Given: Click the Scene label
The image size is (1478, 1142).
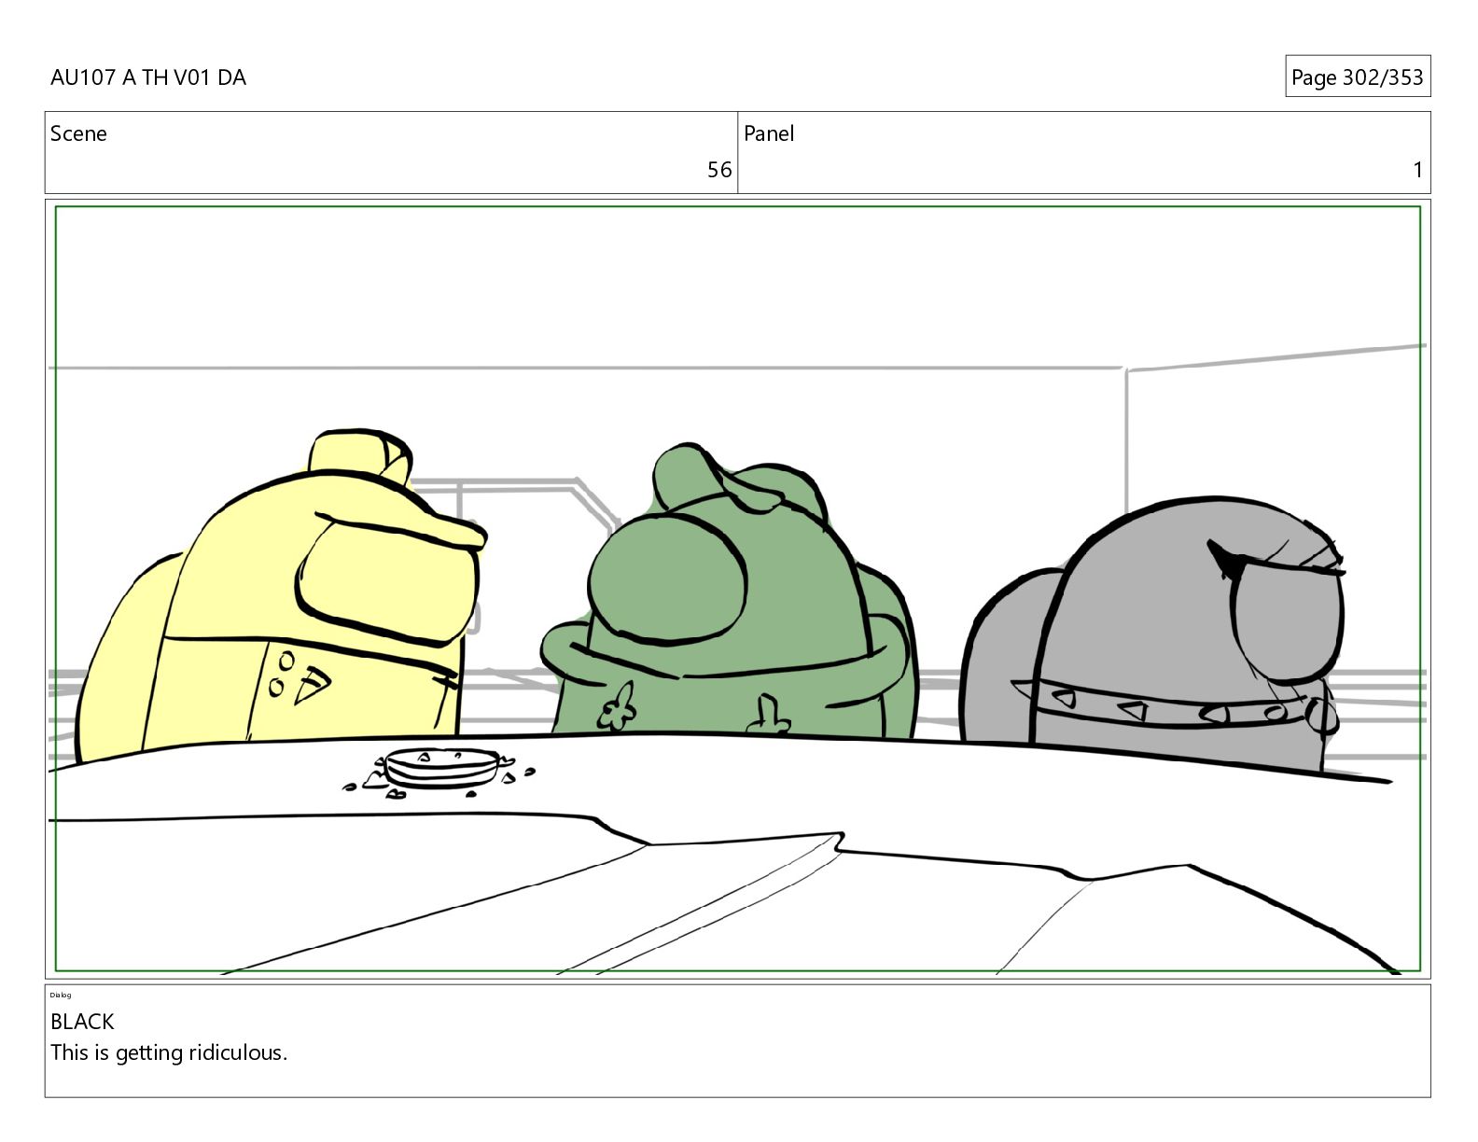Looking at the screenshot, I should 78,133.
